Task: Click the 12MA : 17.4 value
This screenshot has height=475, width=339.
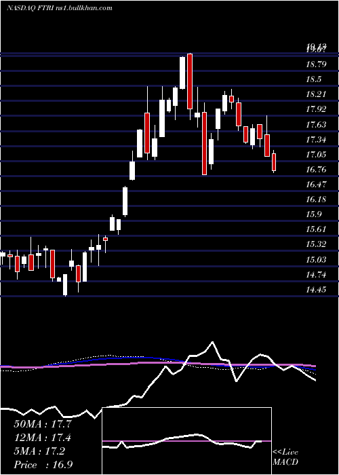Action: 43,438
